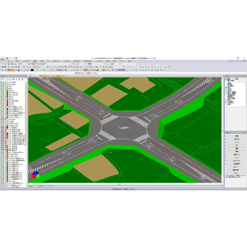Screen dimensions: 247x247
Task: Tick the first checkbox in lower-right panel
Action: pyautogui.click(x=227, y=136)
